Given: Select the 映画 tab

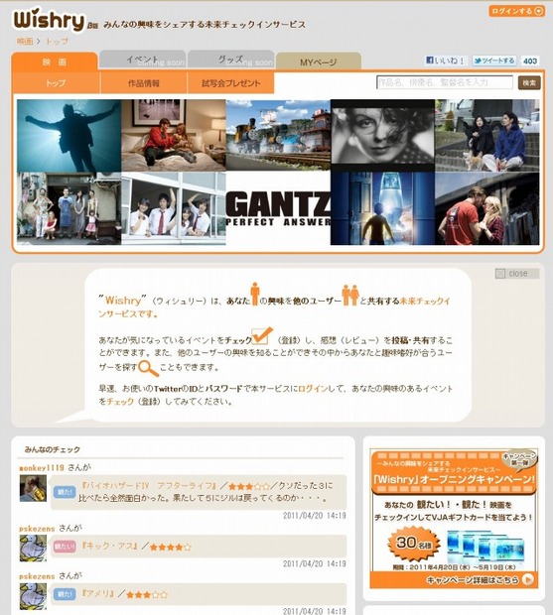Looking at the screenshot, I should [x=55, y=61].
